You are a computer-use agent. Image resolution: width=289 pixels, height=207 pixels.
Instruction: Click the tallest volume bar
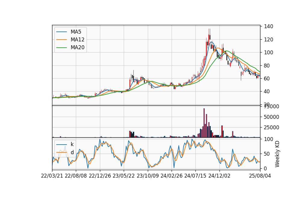coord(204,123)
